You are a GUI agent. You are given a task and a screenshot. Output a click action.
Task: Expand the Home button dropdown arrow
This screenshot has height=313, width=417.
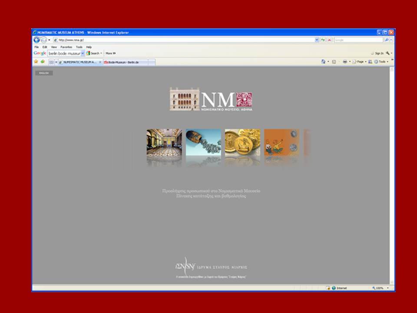328,62
